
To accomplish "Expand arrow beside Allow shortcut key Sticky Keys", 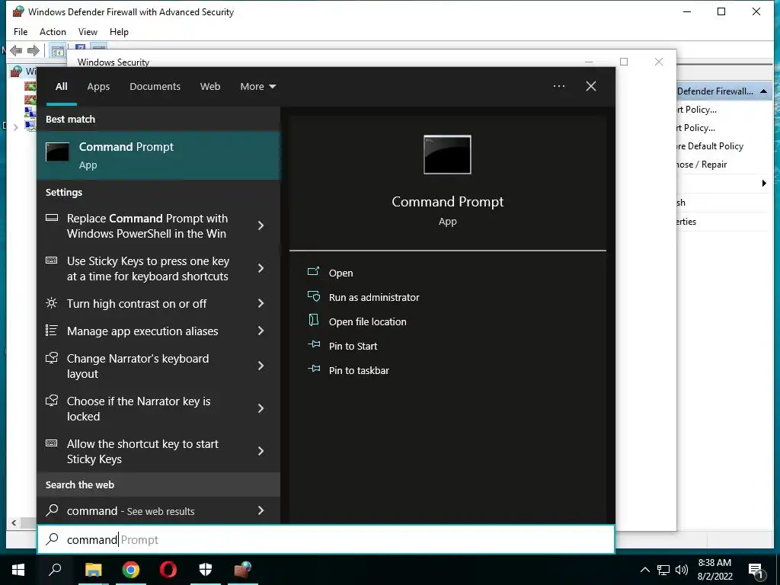I will (261, 451).
